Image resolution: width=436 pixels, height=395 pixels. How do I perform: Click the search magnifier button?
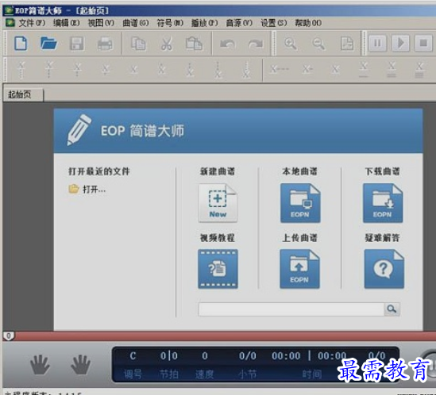[392, 309]
